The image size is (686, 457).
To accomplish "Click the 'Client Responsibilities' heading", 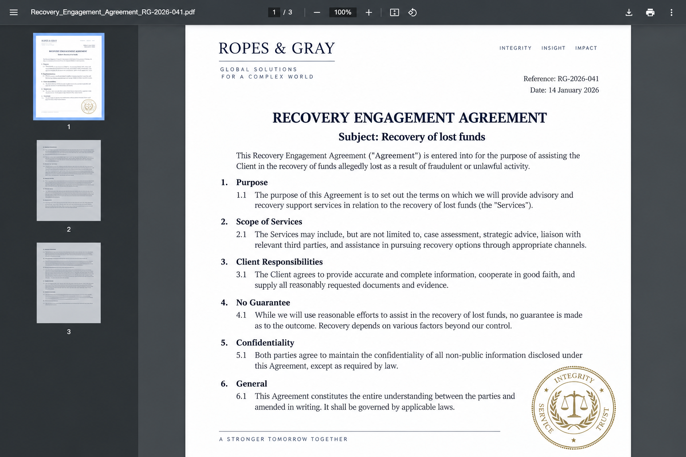I will pyautogui.click(x=279, y=262).
